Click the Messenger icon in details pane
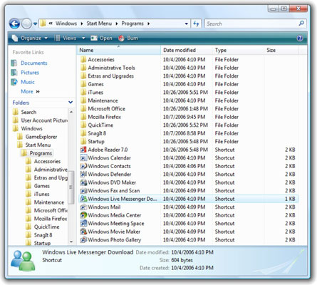 (x=23, y=261)
